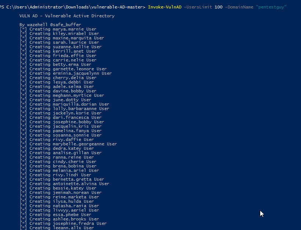Click the line Creating analise.gillan User

(61, 153)
